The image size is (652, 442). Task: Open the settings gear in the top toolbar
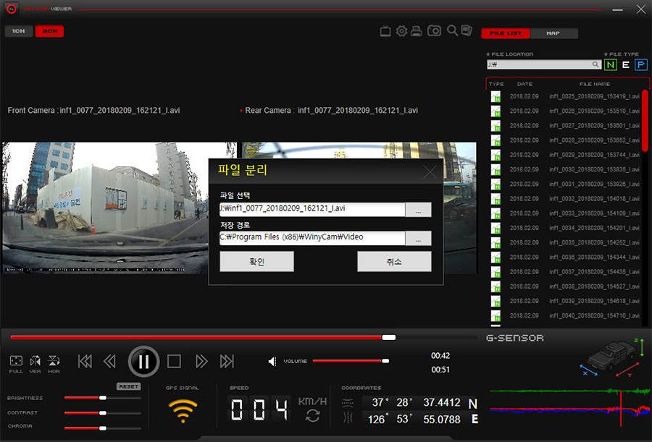coord(401,31)
